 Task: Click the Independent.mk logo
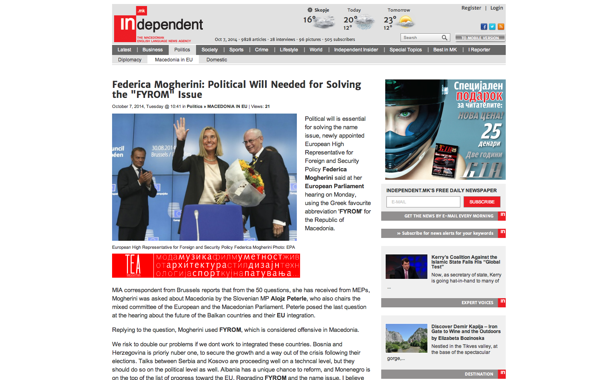point(158,25)
